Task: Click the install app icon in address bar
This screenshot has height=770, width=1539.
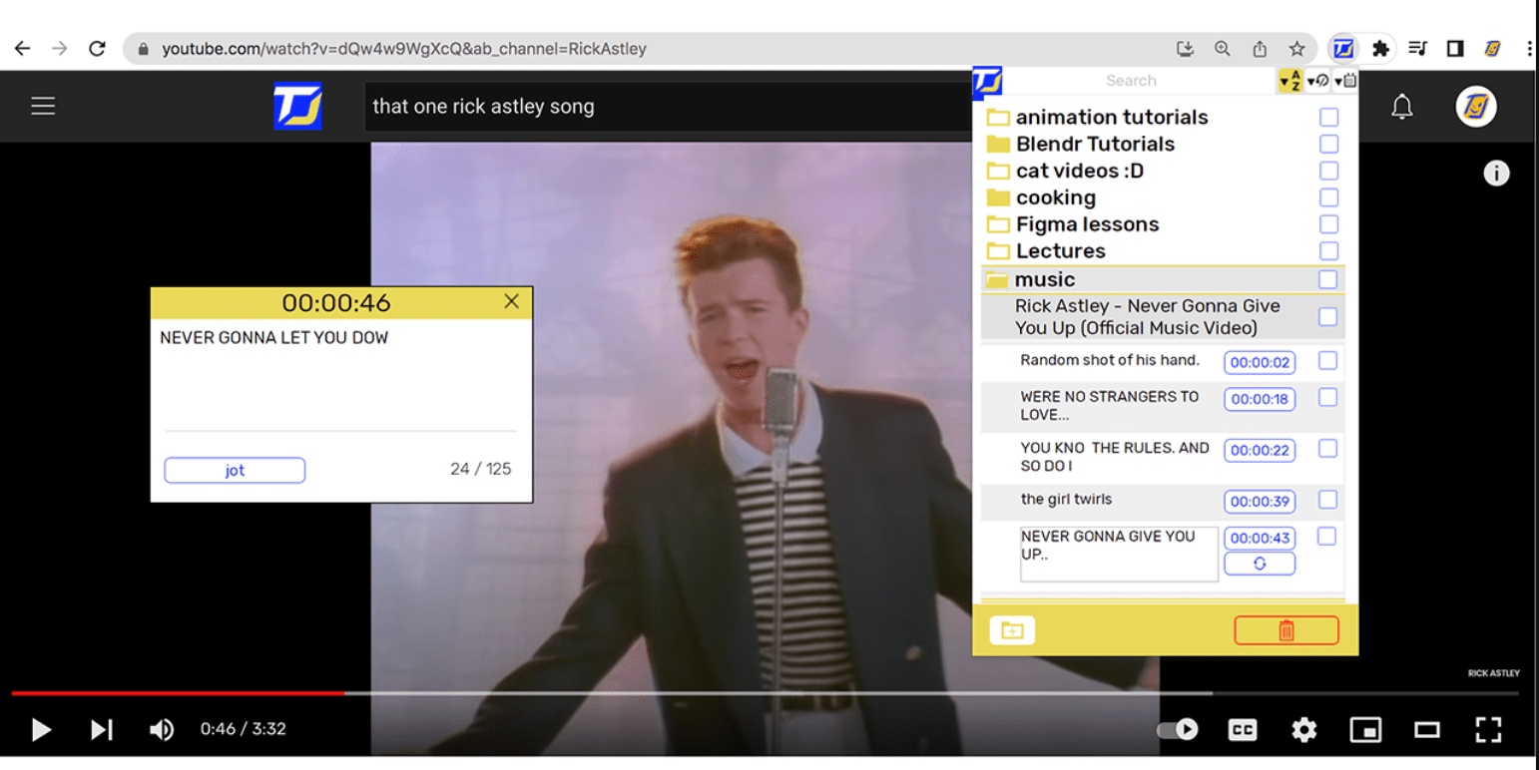Action: click(1185, 48)
